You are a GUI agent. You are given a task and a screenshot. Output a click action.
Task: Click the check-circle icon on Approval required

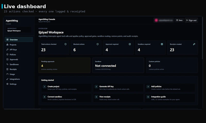pyautogui.click(x=130, y=44)
